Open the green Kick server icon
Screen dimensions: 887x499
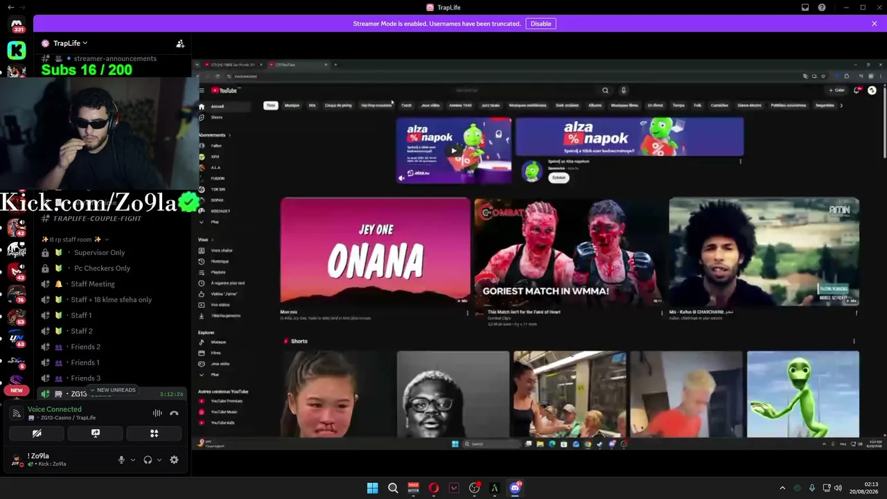point(17,50)
